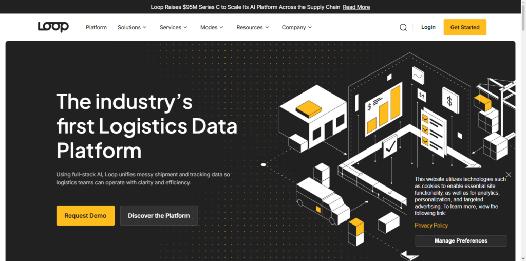
Task: Follow the Read More announcement link
Action: click(356, 7)
